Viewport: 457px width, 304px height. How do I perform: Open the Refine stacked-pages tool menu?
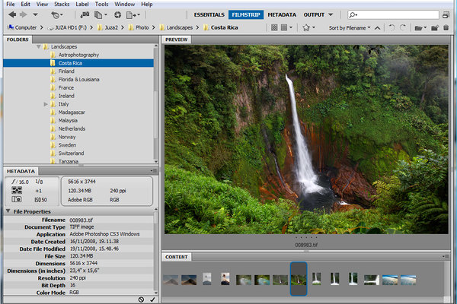point(101,15)
